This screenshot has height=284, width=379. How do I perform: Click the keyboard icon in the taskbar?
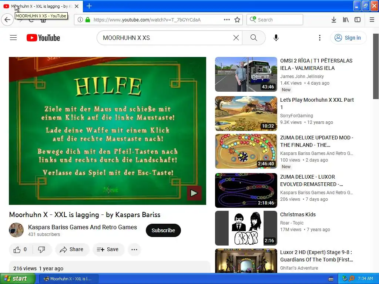[x=331, y=279]
